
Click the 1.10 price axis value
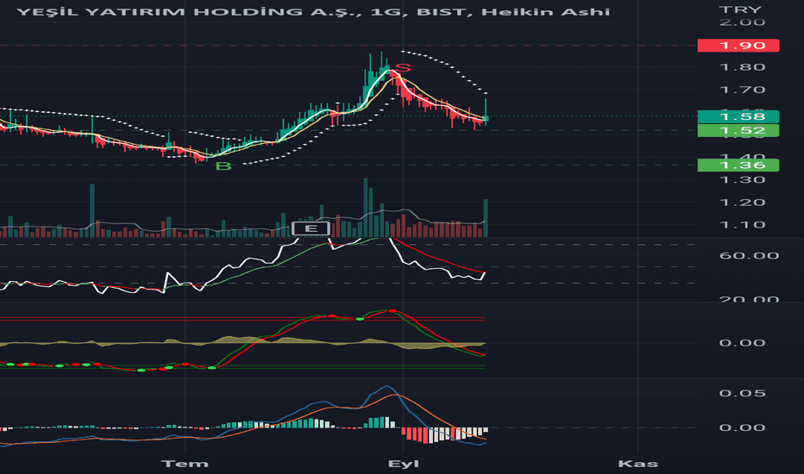click(742, 225)
